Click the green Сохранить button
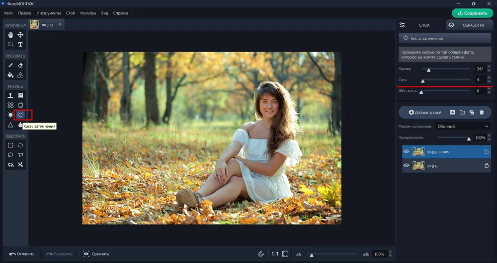497x263 pixels. [473, 13]
